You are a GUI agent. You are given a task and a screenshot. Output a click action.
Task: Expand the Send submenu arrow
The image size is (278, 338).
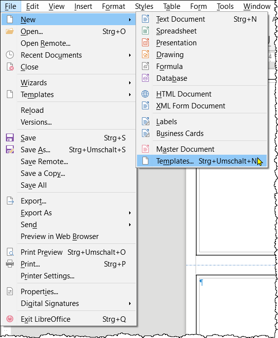(x=130, y=225)
